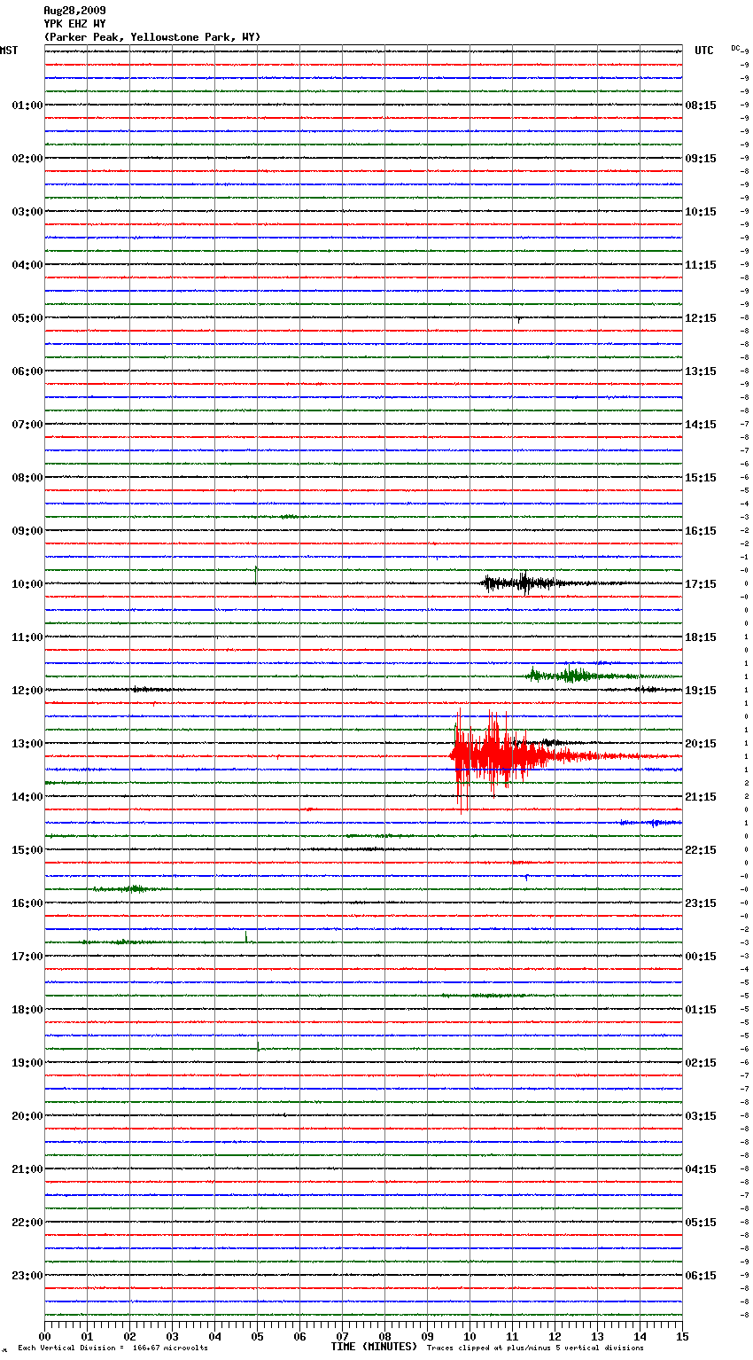The width and height of the screenshot is (753, 1360).
Task: Select the 12:00 MST time label
Action: pyautogui.click(x=27, y=691)
